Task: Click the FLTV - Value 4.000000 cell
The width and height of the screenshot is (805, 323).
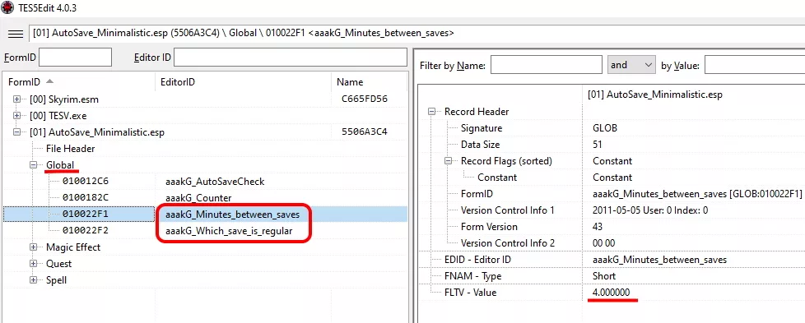Action: click(x=611, y=293)
